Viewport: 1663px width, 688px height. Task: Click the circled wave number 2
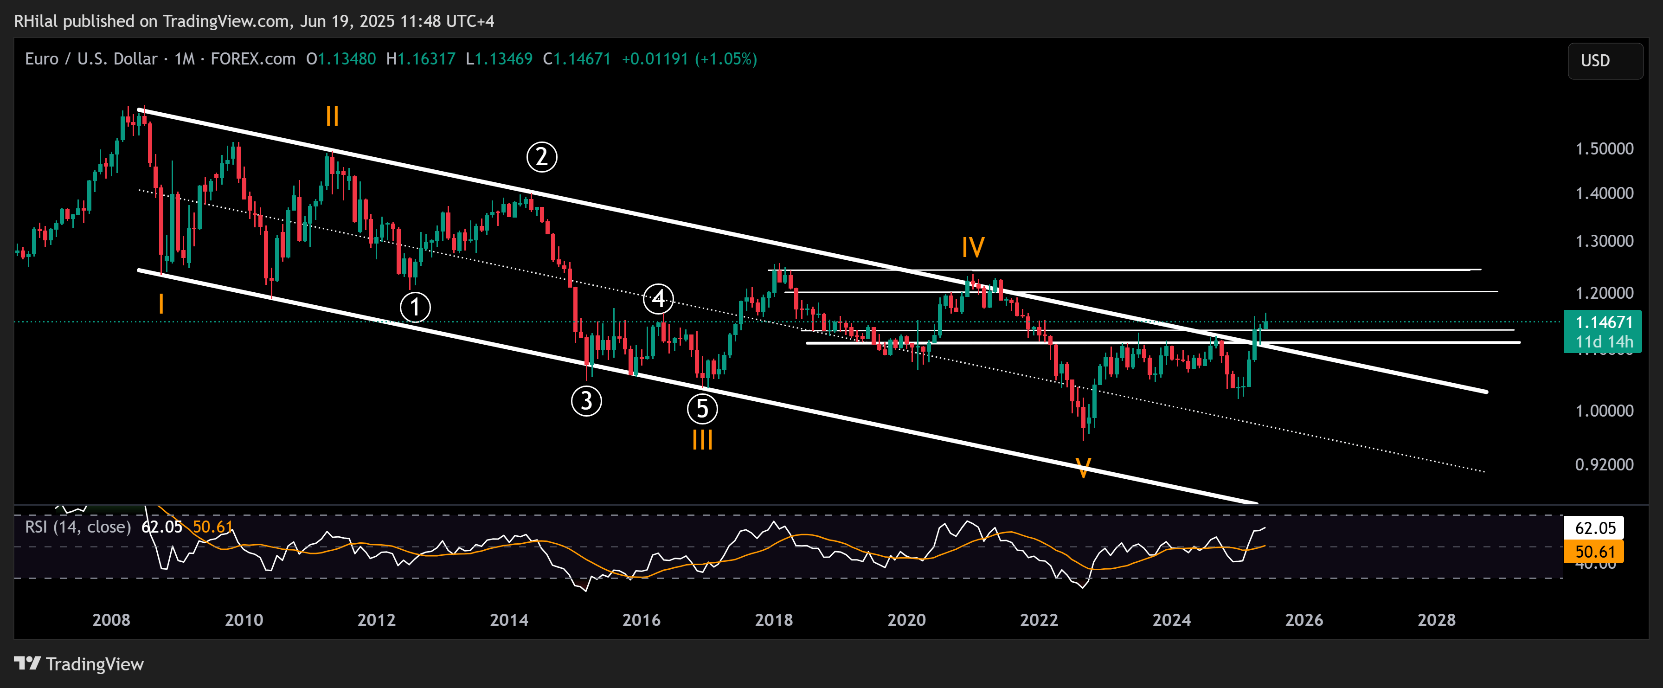point(542,157)
